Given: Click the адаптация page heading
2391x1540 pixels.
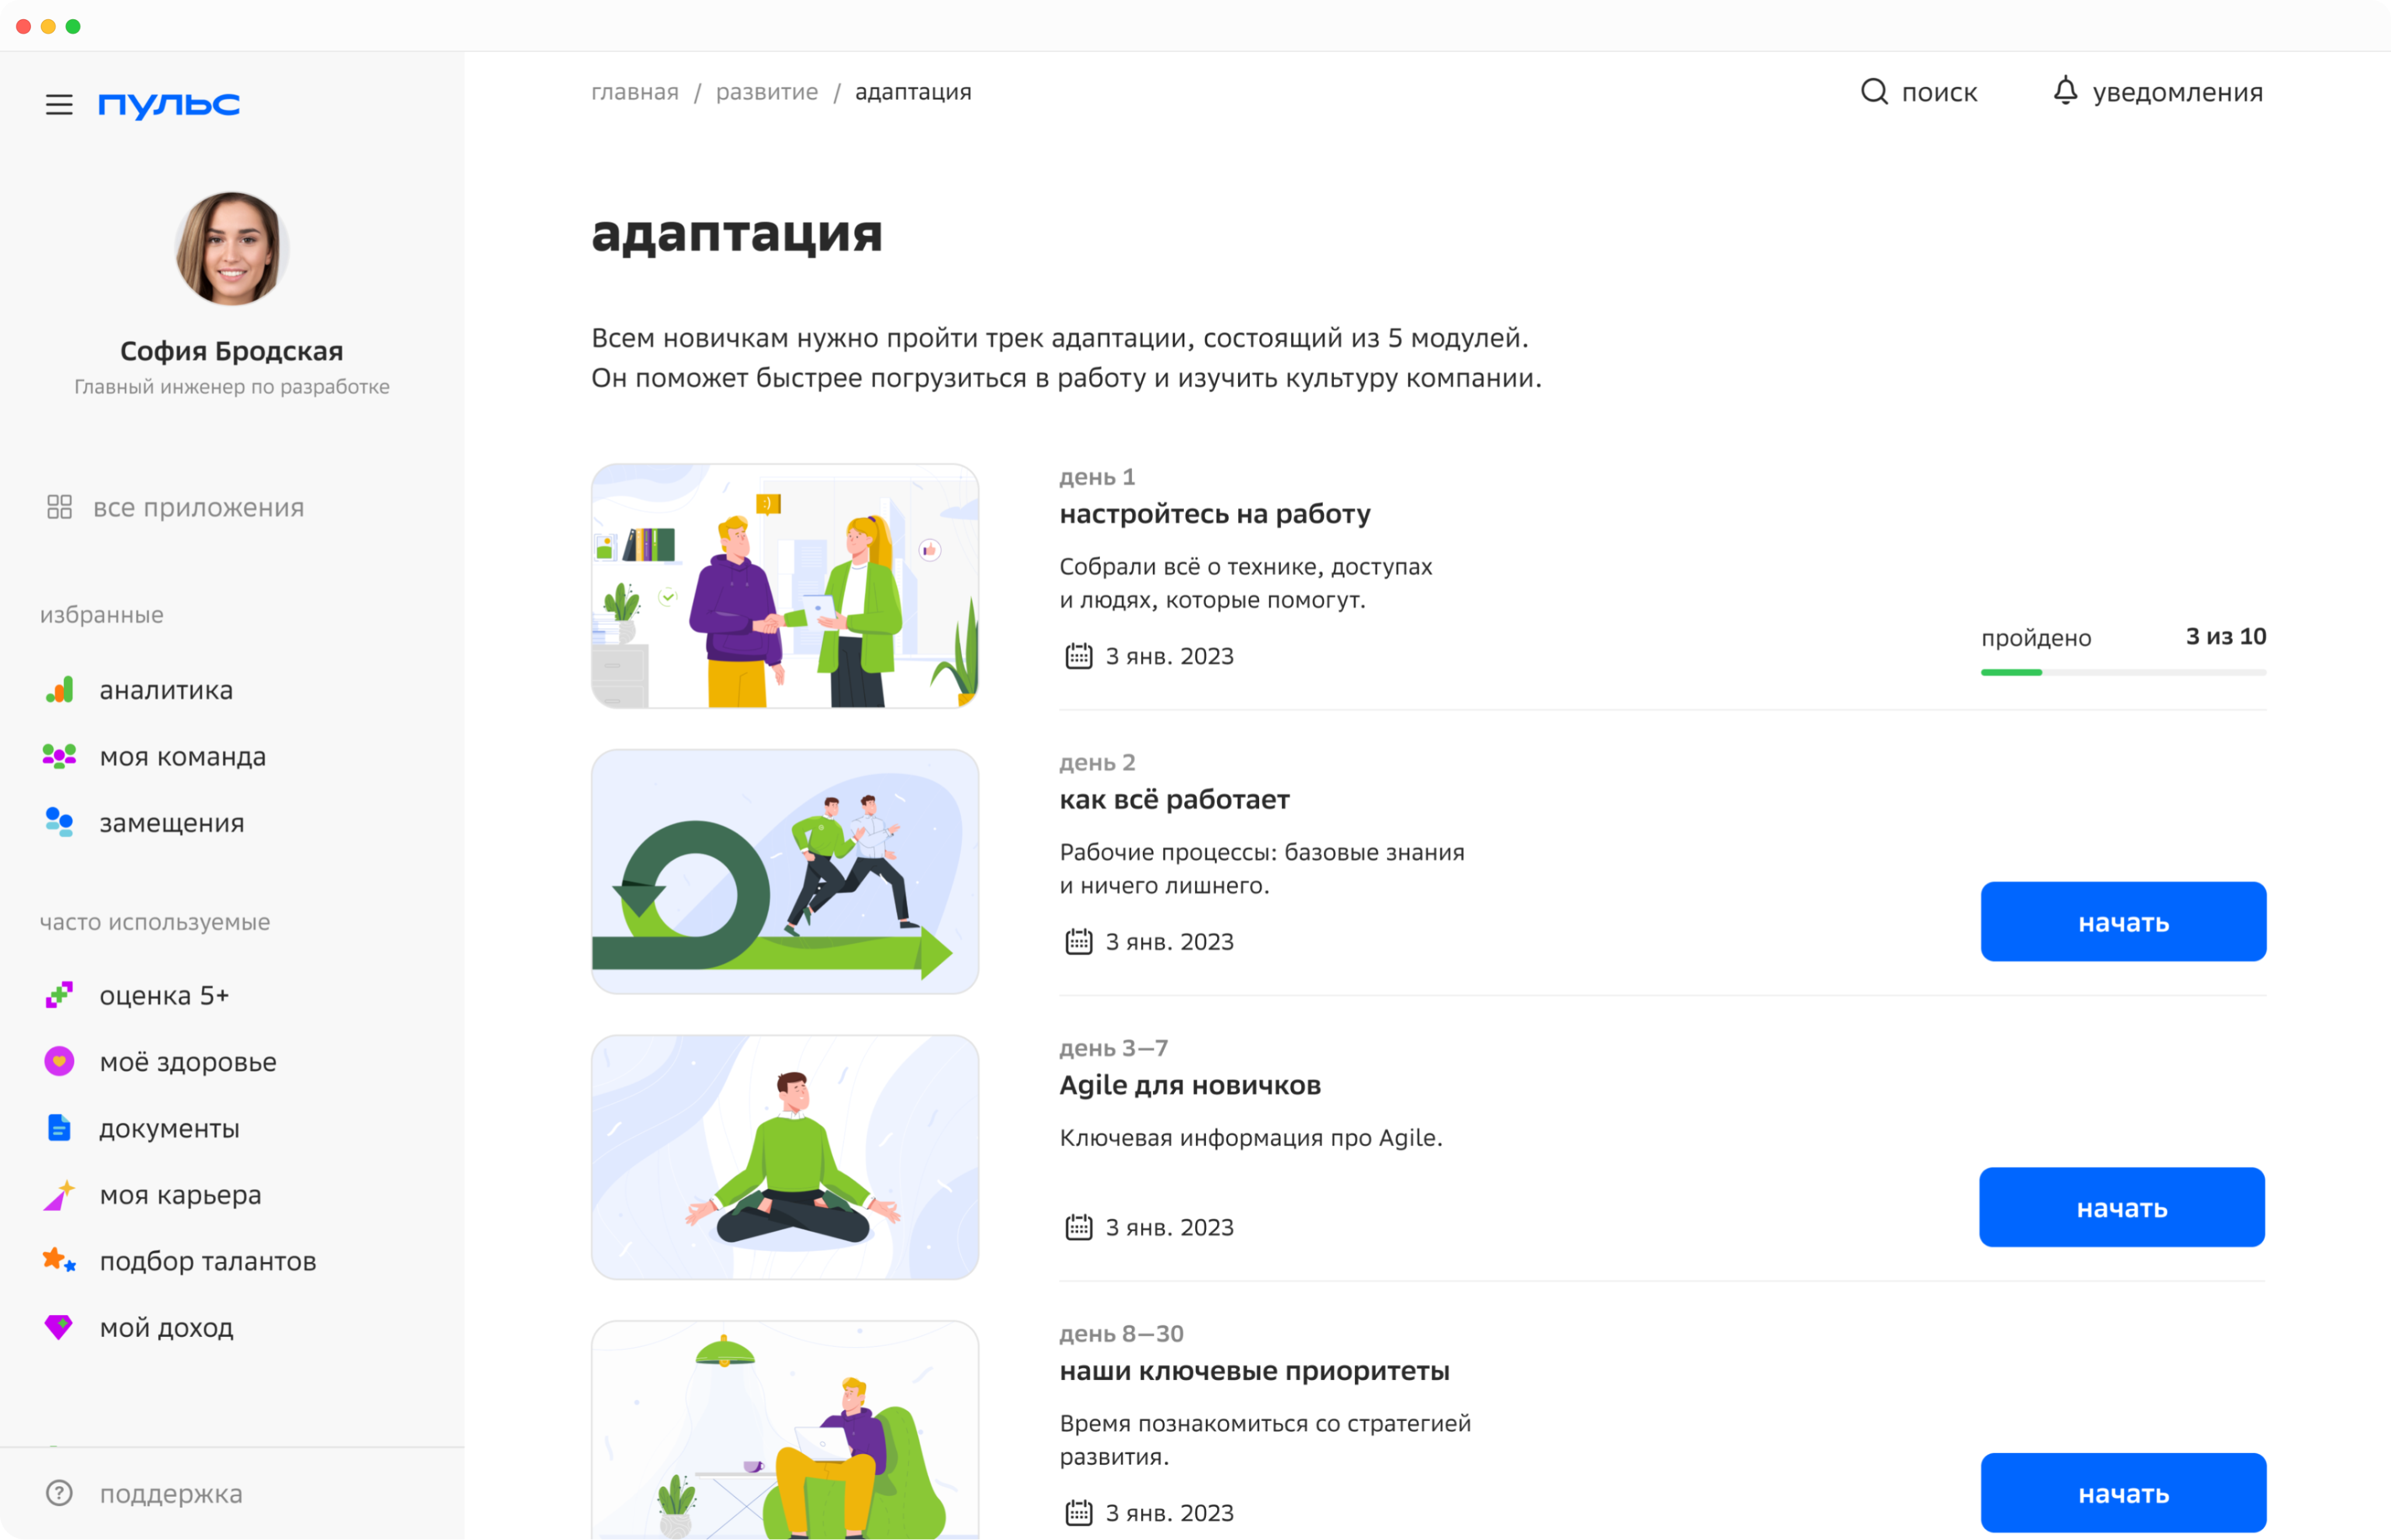Looking at the screenshot, I should 737,236.
